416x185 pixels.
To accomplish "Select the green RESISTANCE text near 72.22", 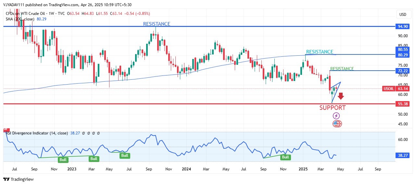I will tap(342, 69).
